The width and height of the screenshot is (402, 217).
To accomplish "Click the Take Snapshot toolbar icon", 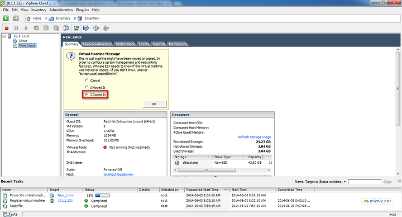I will pos(46,28).
